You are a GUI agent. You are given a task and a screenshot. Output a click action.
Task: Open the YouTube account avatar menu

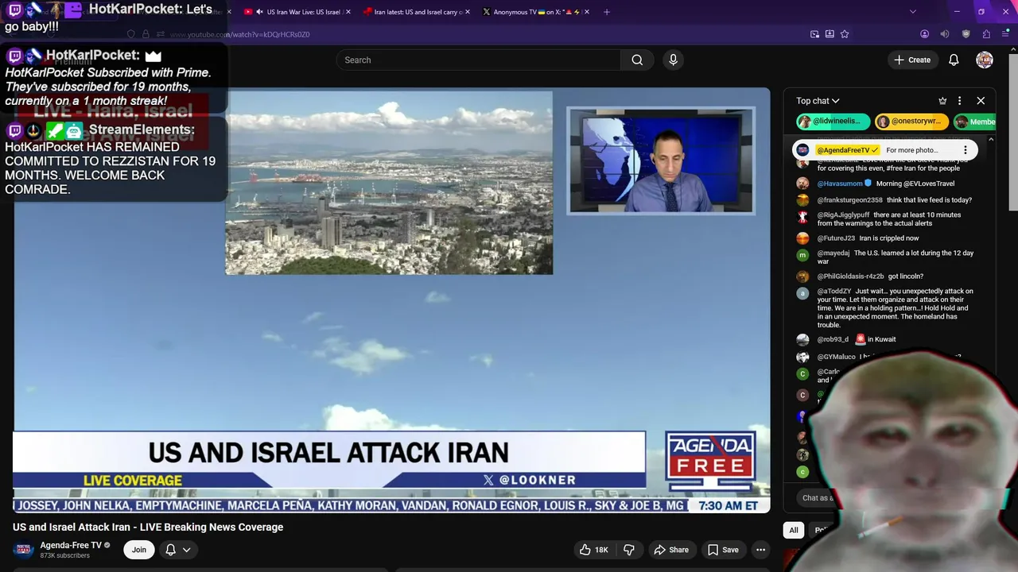[985, 60]
